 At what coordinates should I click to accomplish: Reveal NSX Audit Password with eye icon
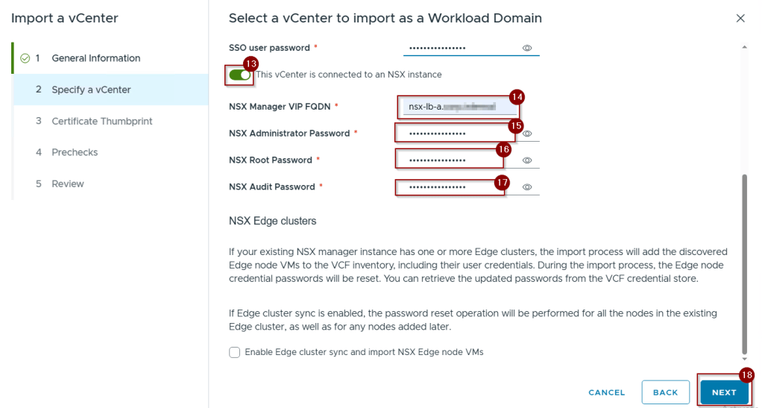526,187
